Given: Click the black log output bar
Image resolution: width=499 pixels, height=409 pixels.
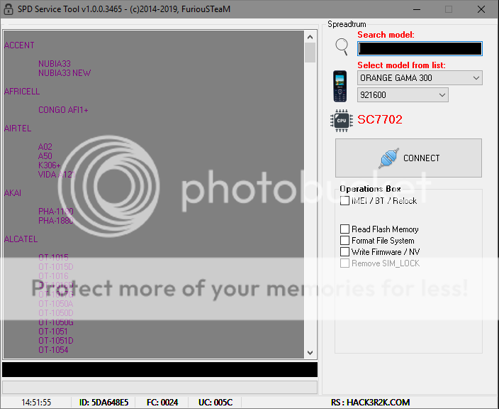Looking at the screenshot, I should point(159,370).
